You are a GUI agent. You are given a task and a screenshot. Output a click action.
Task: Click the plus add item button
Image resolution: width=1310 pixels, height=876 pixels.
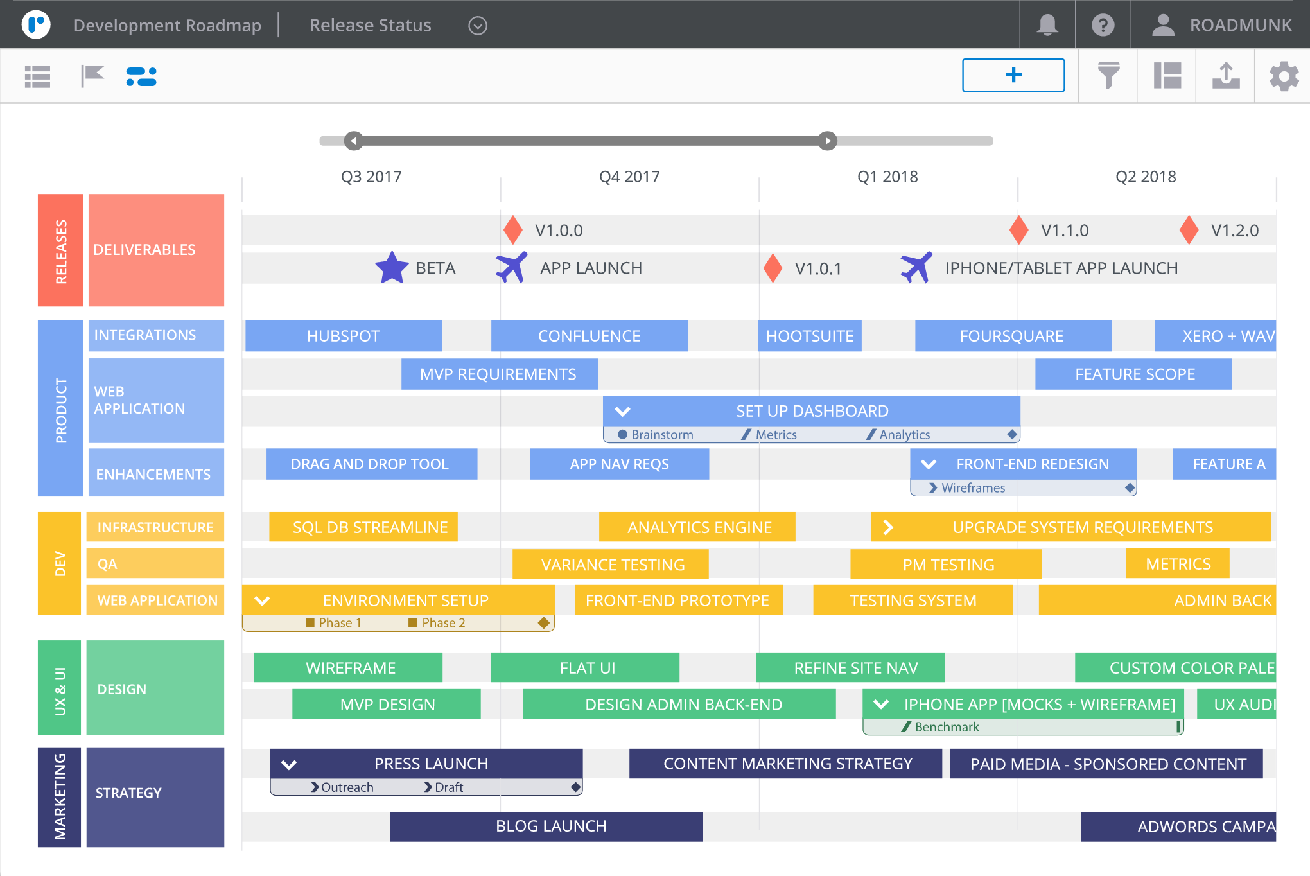(1013, 75)
